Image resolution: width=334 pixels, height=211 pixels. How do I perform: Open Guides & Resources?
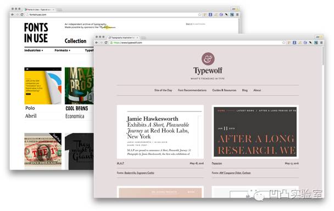224,90
